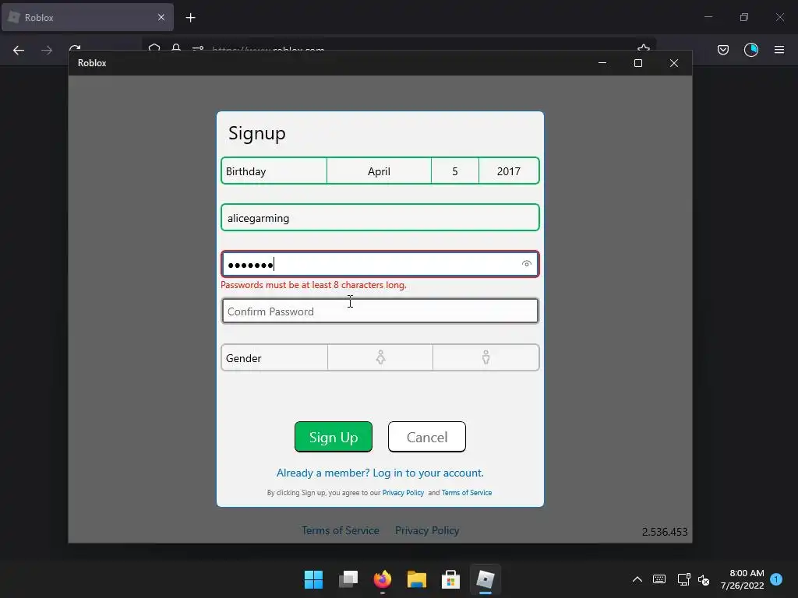The image size is (798, 598).
Task: Open the birthday month dropdown showing April
Action: (379, 171)
